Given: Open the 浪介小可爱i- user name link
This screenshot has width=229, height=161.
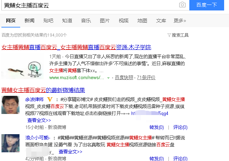Looking at the screenshot, I should coord(38,138).
